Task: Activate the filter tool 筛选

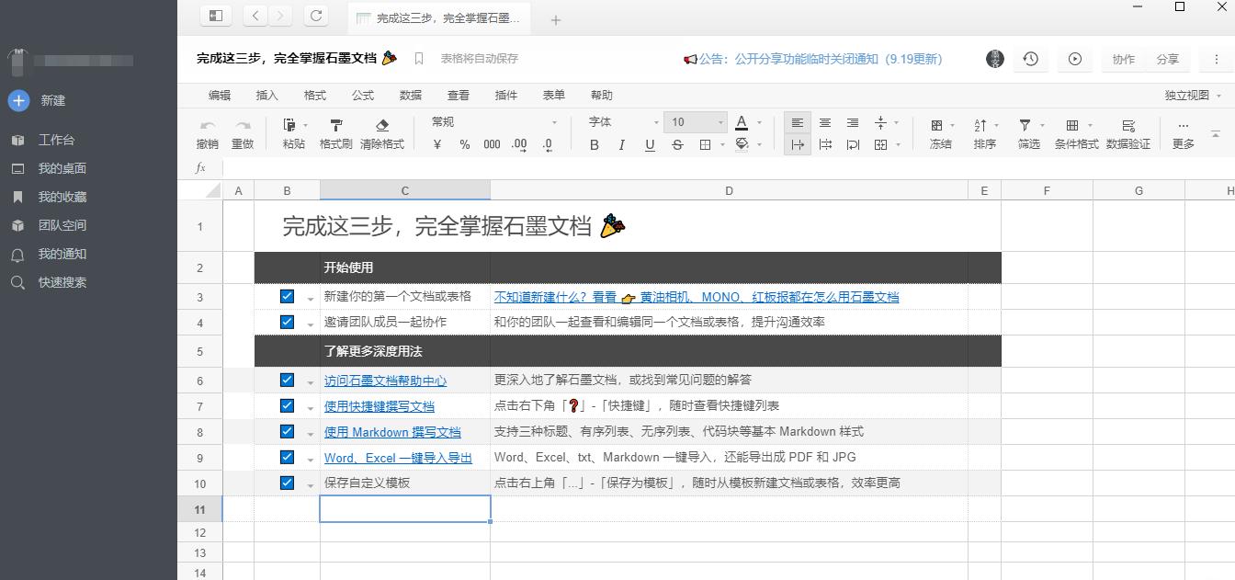Action: click(x=1028, y=133)
